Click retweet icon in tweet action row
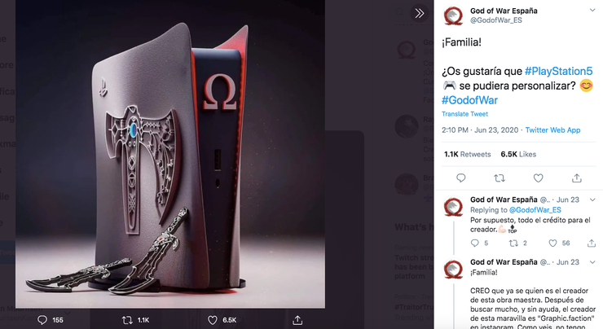603x329 pixels. coord(500,178)
